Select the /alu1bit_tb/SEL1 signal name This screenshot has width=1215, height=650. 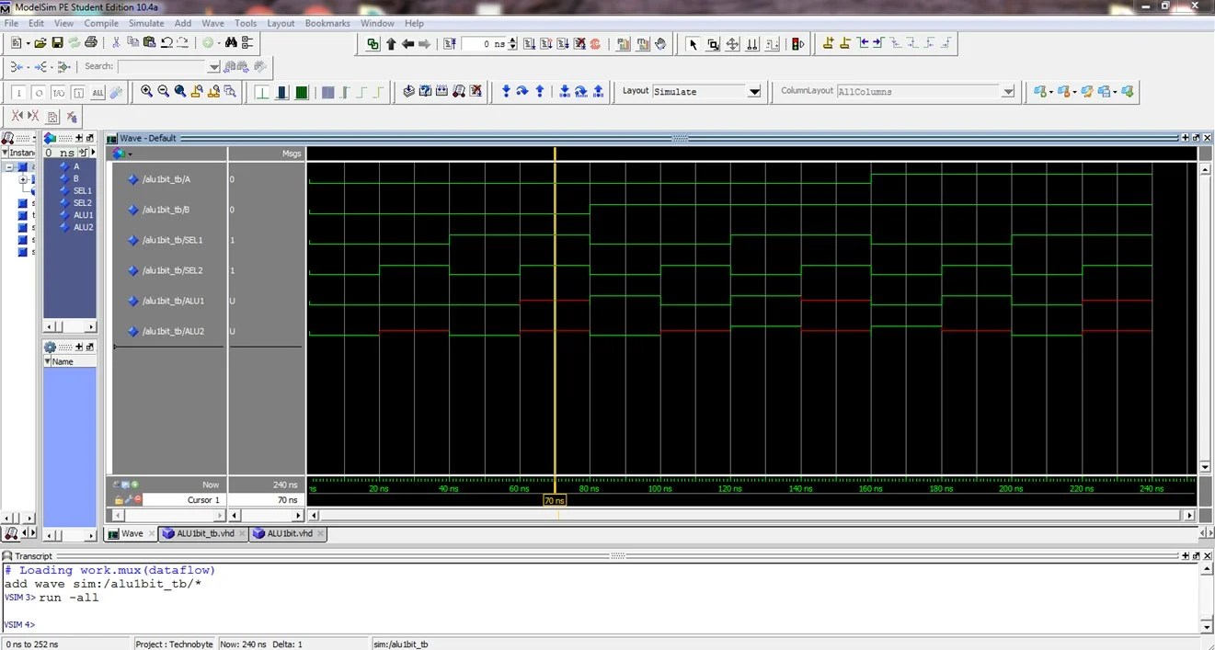(172, 240)
